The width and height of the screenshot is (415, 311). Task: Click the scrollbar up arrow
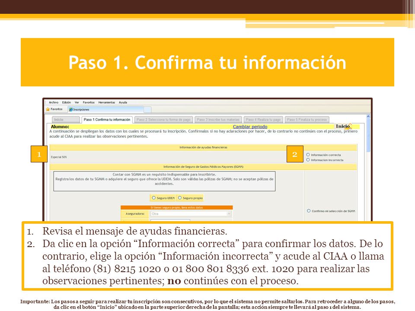pyautogui.click(x=368, y=116)
